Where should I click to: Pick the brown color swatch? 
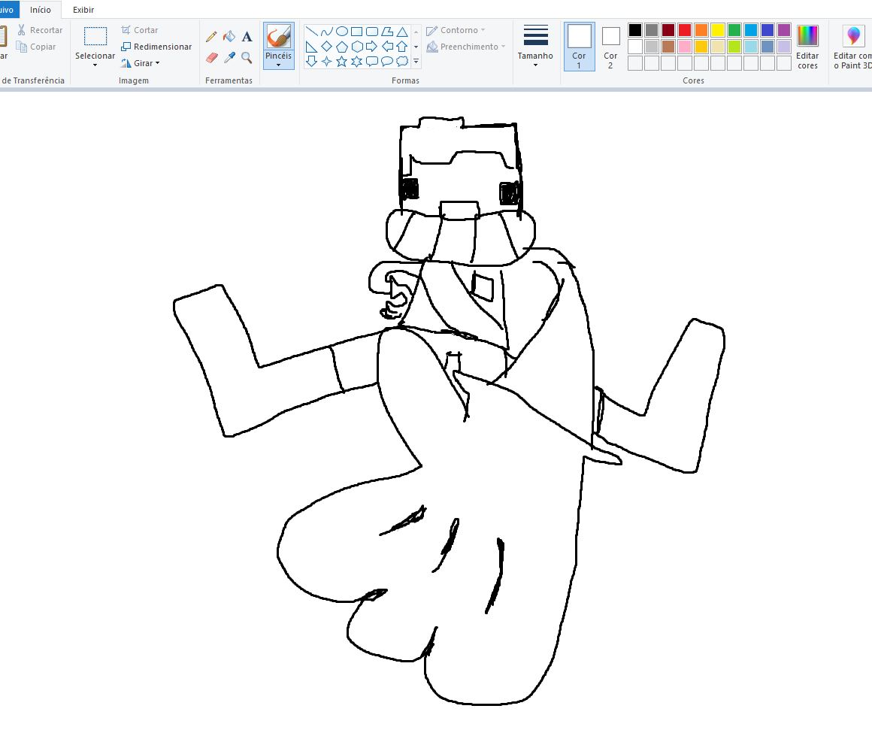tap(668, 47)
